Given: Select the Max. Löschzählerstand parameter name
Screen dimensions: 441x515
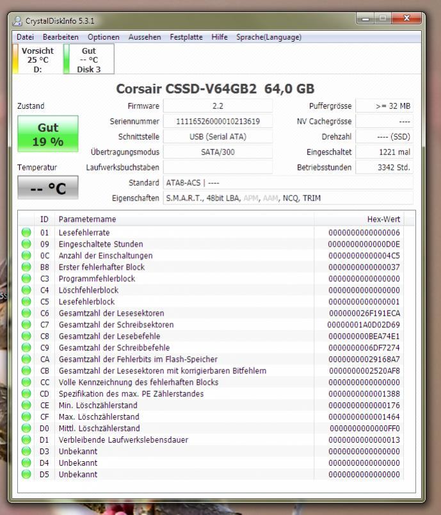Looking at the screenshot, I should pos(99,417).
